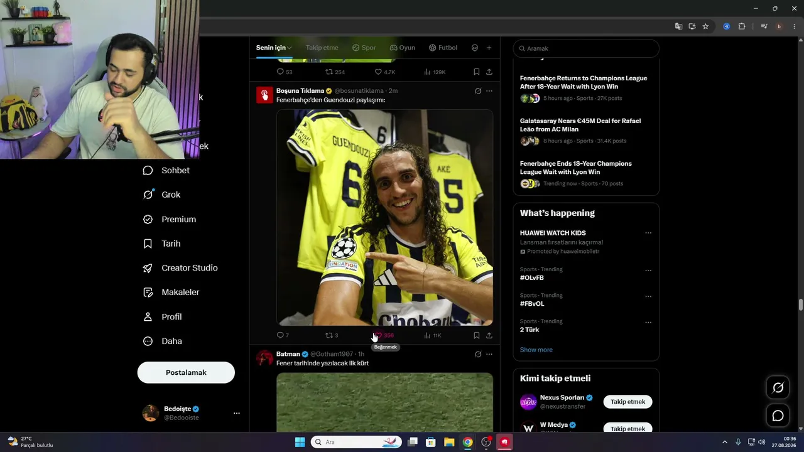Screen dimensions: 804x452
Task: Follow W Medya with Takip etmek
Action: [x=627, y=429]
